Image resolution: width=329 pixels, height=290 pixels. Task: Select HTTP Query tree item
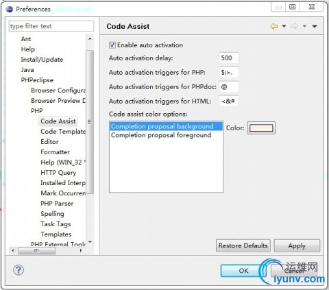(58, 173)
